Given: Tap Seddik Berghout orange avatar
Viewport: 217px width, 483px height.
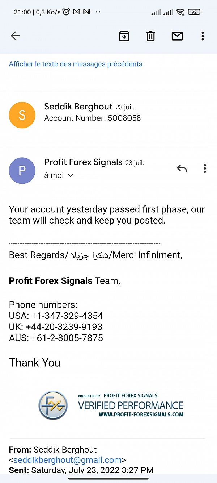Looking at the screenshot, I should point(22,115).
